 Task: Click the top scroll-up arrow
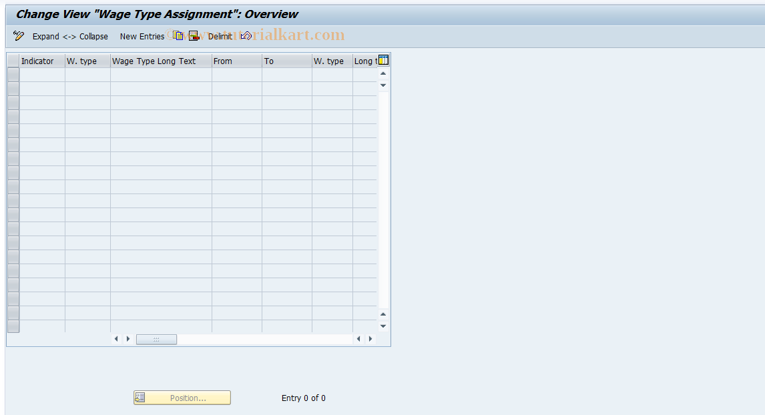[383, 73]
